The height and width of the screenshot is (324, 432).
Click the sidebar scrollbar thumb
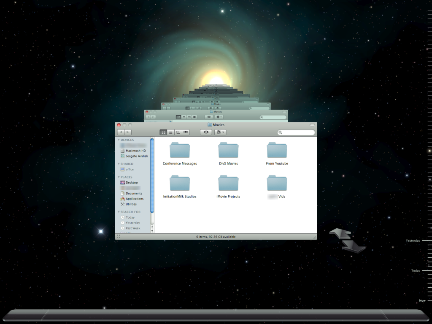(x=152, y=176)
